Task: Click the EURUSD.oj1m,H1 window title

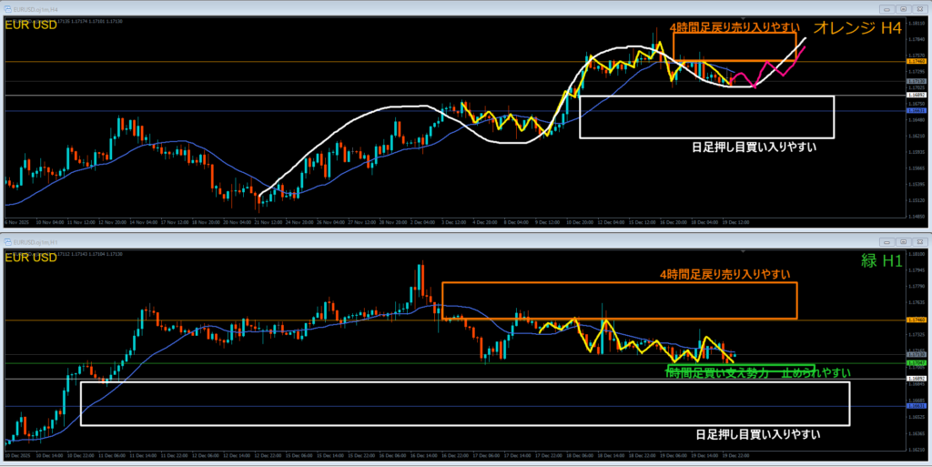Action: (35, 242)
